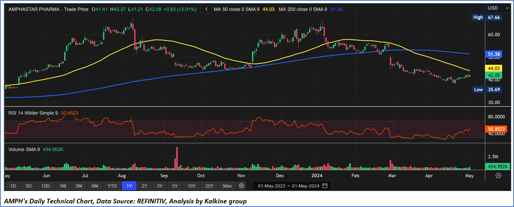Select the 6M time range
514x207 pixels.
(x=95, y=186)
